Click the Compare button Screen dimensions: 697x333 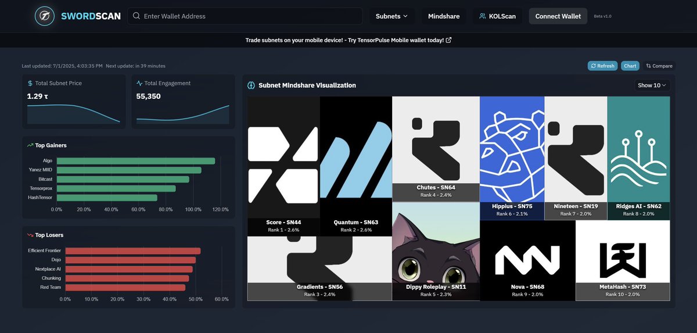click(659, 66)
